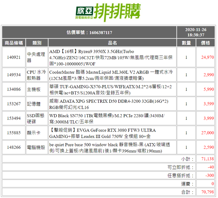Click the Ryzen9 3950X row quantity
This screenshot has width=218, height=198.
point(186,57)
